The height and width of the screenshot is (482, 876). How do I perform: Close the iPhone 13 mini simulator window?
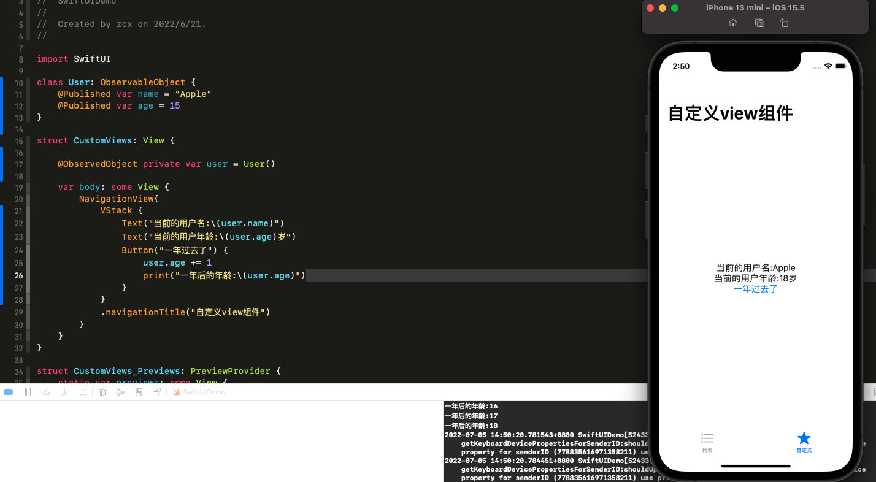650,8
